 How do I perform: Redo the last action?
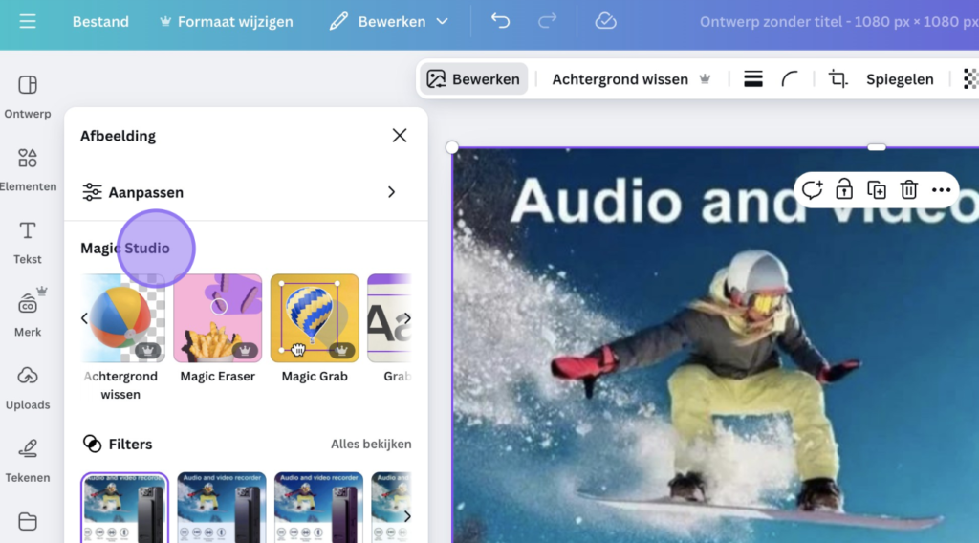click(x=547, y=22)
